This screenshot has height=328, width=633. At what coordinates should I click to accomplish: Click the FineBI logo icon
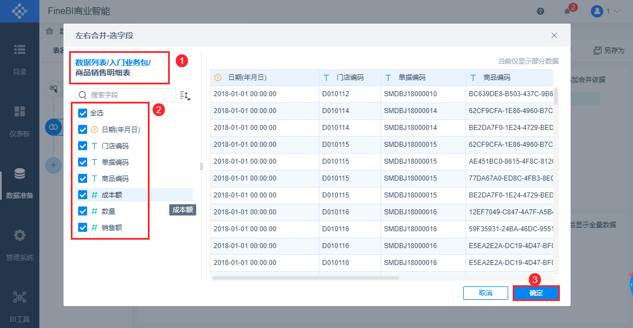pyautogui.click(x=19, y=11)
